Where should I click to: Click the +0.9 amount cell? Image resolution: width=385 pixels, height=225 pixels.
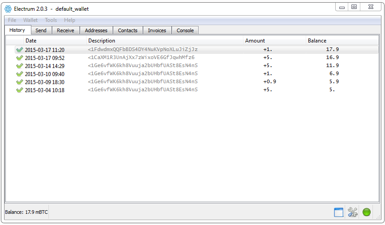pos(270,81)
